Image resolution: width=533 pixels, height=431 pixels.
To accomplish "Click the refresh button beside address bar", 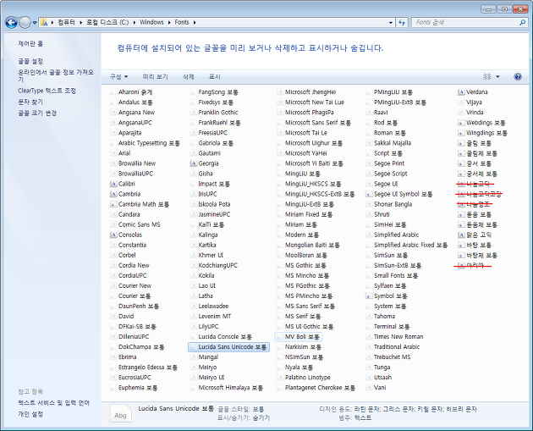I will pyautogui.click(x=402, y=23).
